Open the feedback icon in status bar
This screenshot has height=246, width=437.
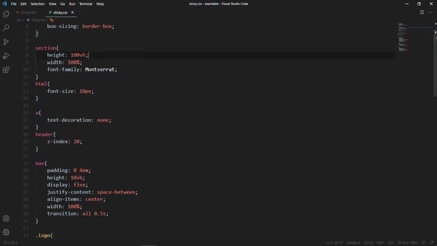pos(423,243)
